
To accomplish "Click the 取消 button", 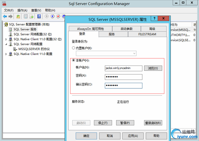I will click(x=110, y=136).
